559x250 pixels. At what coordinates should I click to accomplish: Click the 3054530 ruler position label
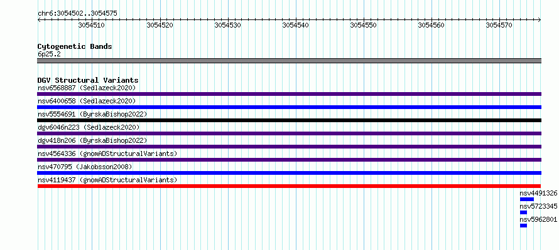click(x=228, y=25)
